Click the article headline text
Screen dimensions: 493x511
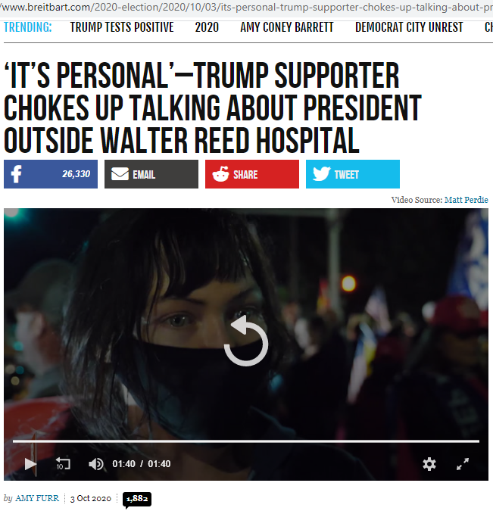[x=213, y=107]
